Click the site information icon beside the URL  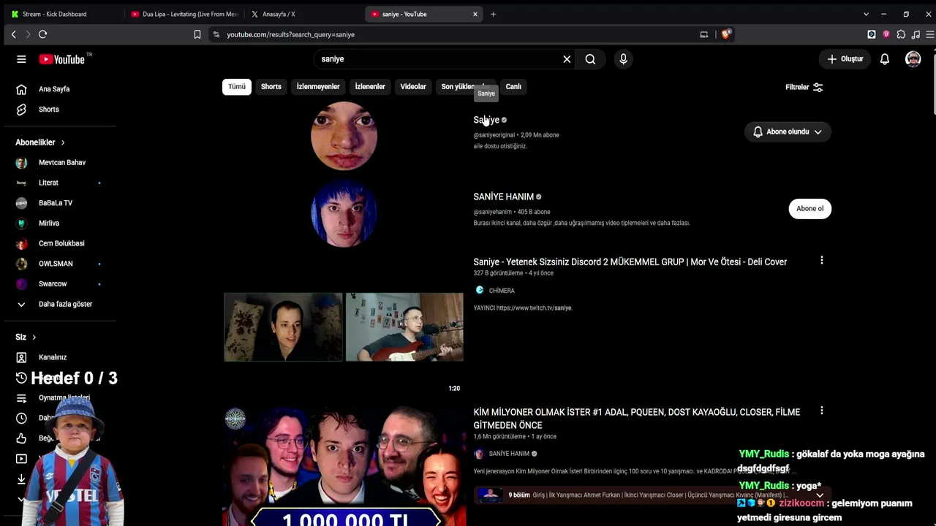pyautogui.click(x=216, y=34)
